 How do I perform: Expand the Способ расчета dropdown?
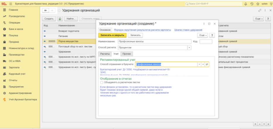pos(189,48)
